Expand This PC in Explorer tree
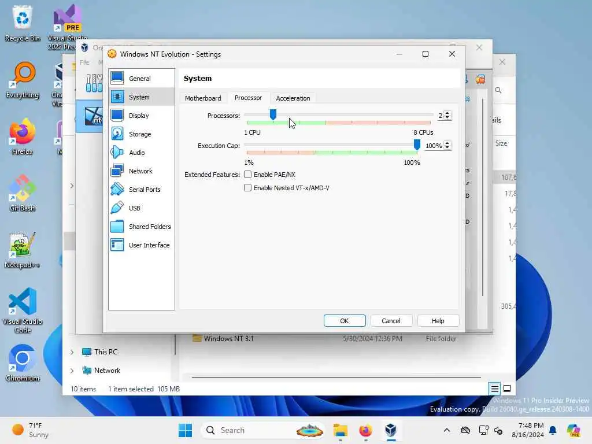This screenshot has height=444, width=592. pyautogui.click(x=72, y=352)
